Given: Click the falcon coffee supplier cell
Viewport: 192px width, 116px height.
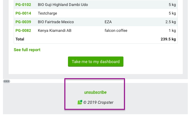Looking at the screenshot, I should point(116,31).
